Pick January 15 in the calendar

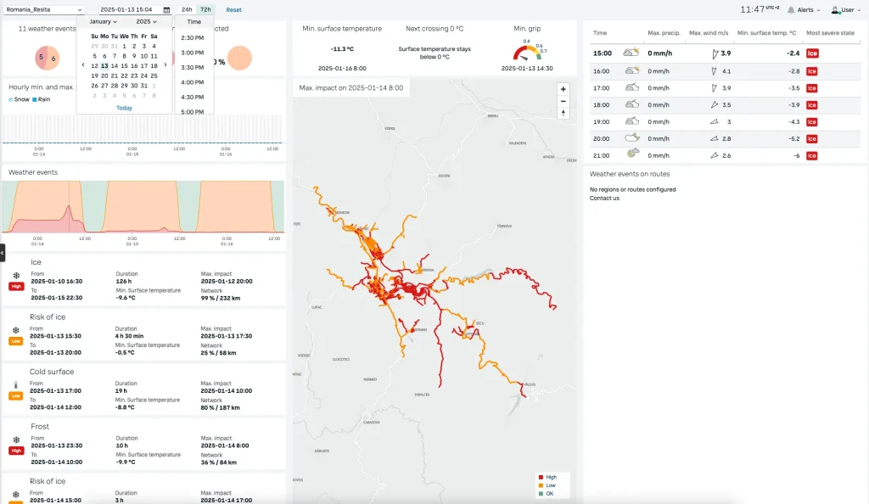pos(124,65)
